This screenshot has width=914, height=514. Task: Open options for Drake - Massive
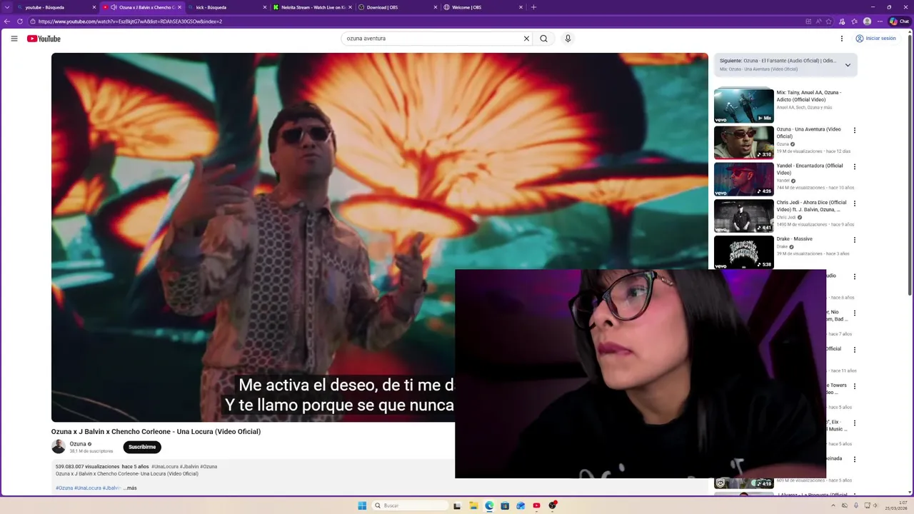pos(854,240)
